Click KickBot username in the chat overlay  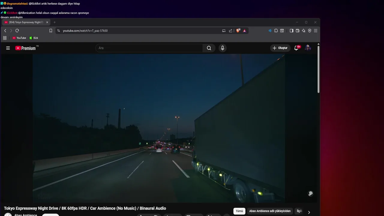(x=12, y=13)
